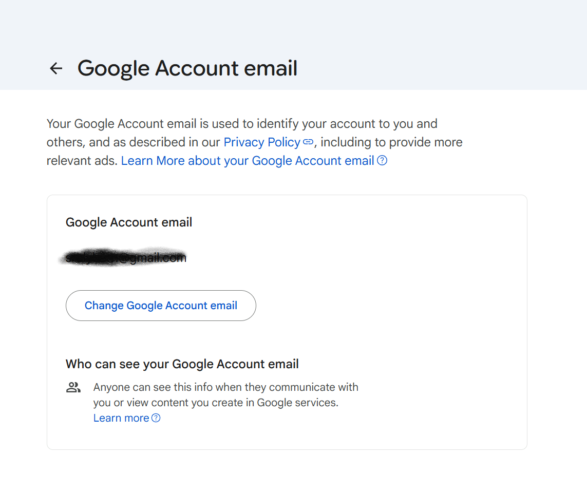This screenshot has width=587, height=492.
Task: Click the including to provide more text
Action: click(391, 142)
